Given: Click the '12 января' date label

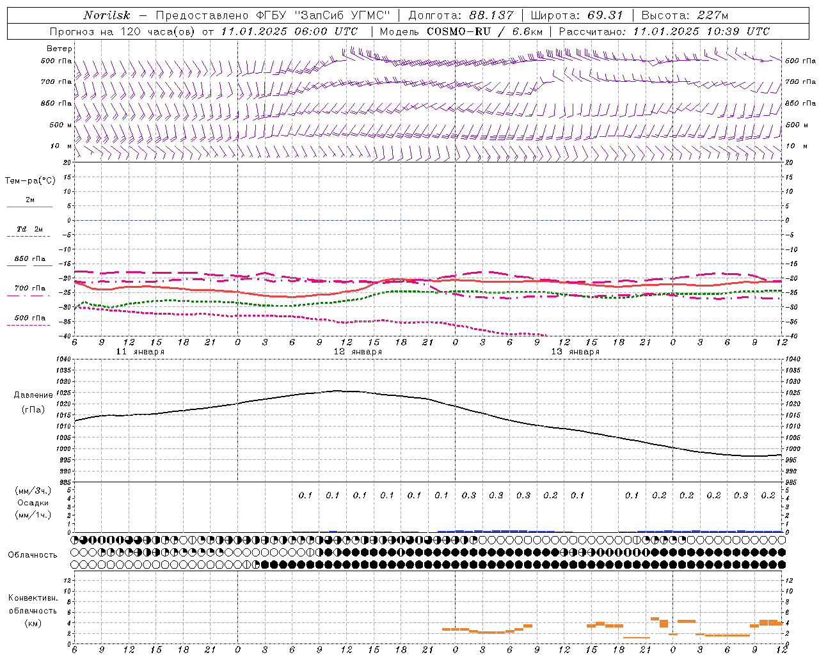Looking at the screenshot, I should tap(358, 352).
